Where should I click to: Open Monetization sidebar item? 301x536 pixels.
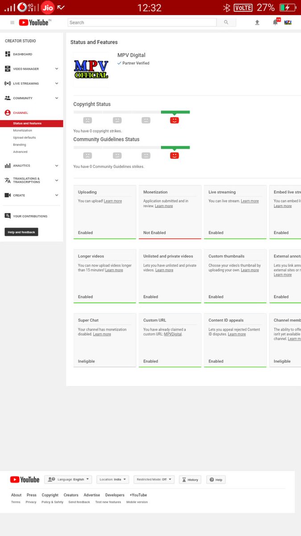pos(22,130)
